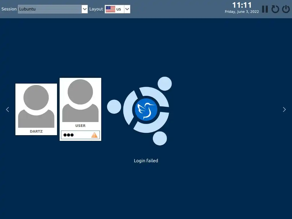
Task: Select the USER avatar picture
Action: tap(80, 101)
